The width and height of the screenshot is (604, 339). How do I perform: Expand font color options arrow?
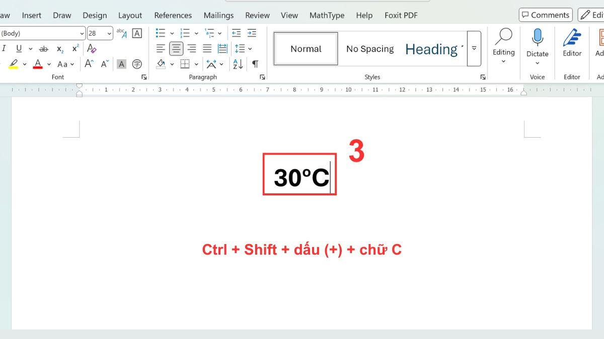(x=49, y=64)
